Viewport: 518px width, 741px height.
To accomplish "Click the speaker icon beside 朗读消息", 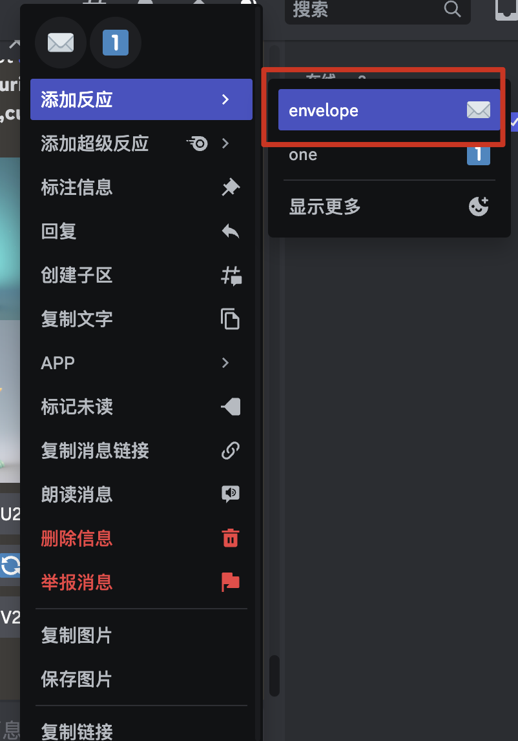I will point(231,494).
